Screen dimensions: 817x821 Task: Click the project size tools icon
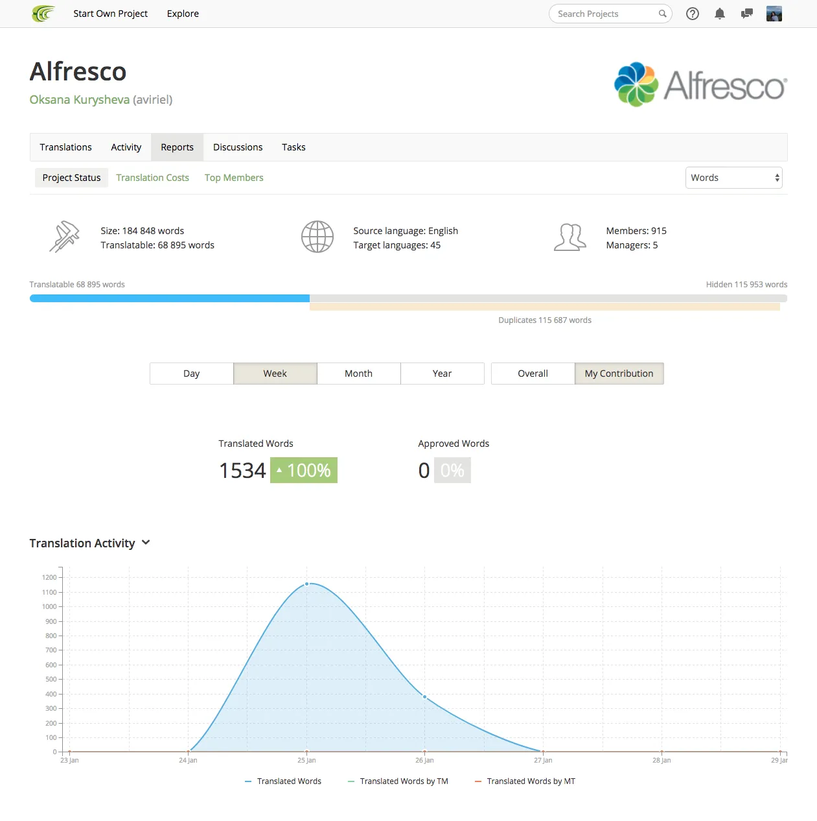pyautogui.click(x=64, y=237)
